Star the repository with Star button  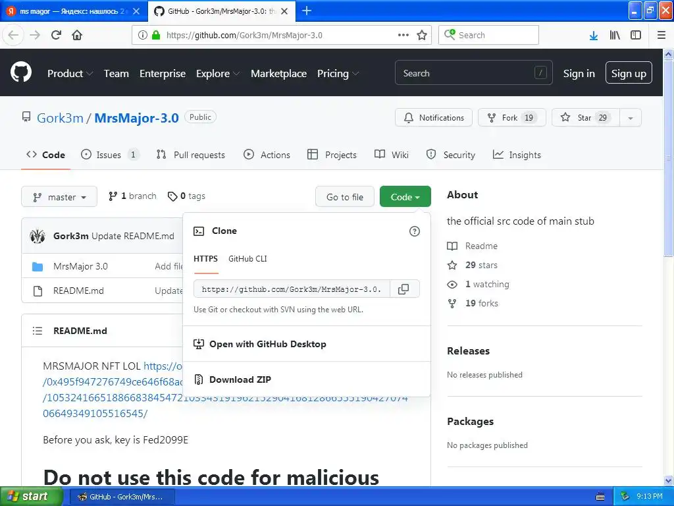[585, 118]
